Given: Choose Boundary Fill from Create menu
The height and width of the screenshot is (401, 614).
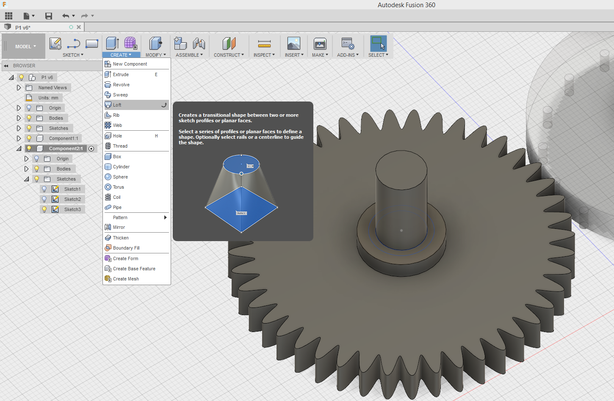Looking at the screenshot, I should 136,248.
